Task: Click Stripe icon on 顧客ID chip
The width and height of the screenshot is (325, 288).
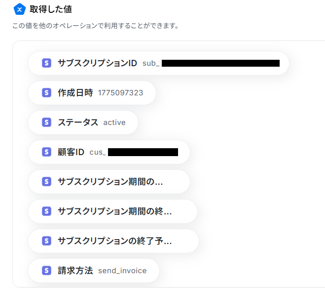Action: pos(47,152)
